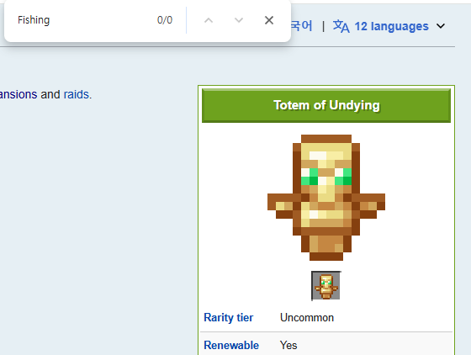Click the 0/0 match counter

click(165, 20)
